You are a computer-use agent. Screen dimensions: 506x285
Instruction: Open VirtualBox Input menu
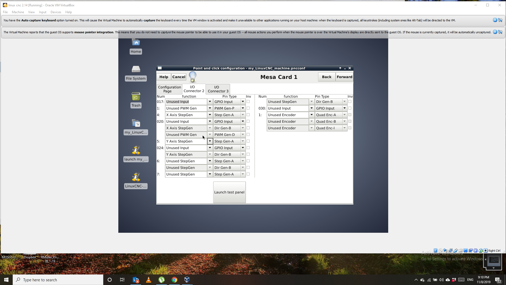[43, 12]
